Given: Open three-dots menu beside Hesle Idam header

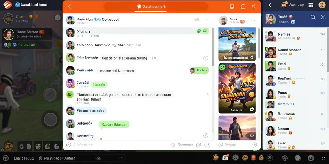Looking at the screenshot, I should (x=208, y=20).
